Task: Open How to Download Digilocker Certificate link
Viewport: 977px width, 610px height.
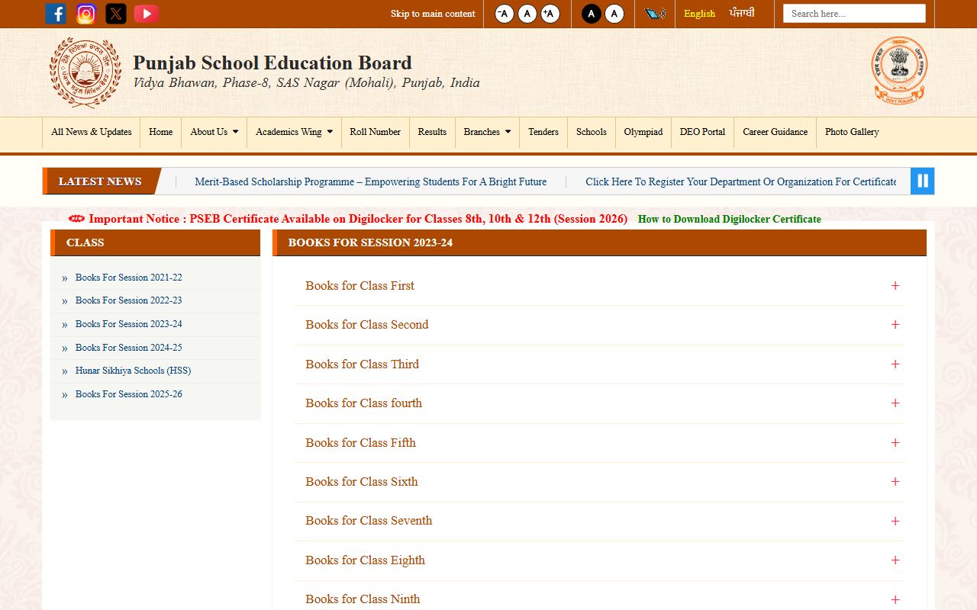Action: click(730, 219)
